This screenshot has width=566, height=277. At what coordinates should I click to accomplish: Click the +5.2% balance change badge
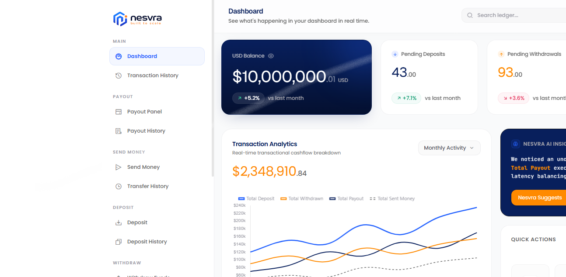coord(248,98)
